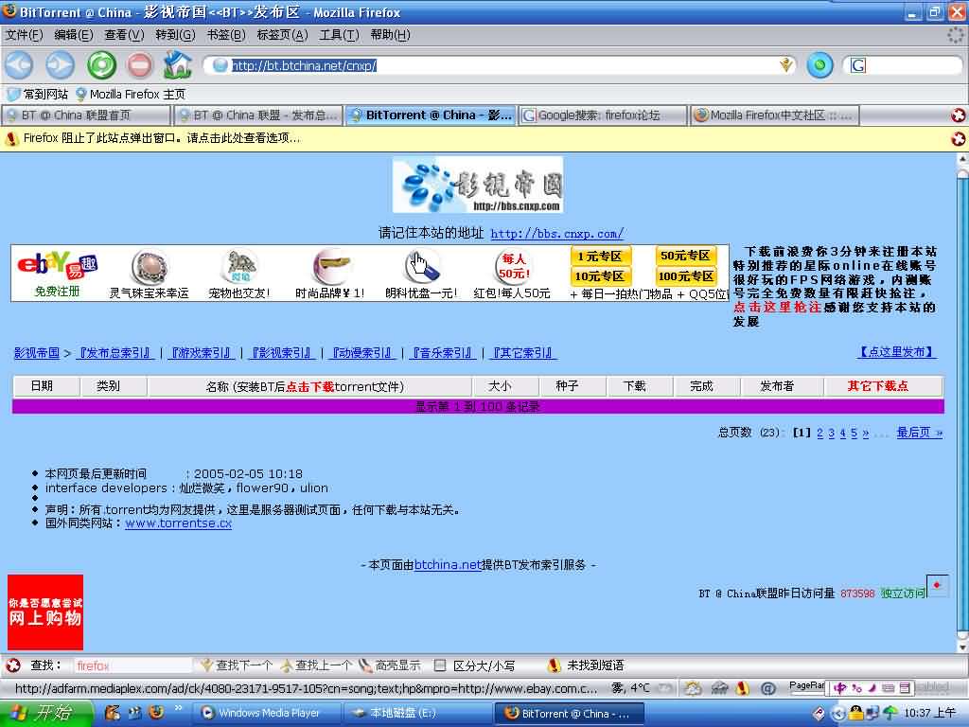Open the 『发布总索引』 link
Image resolution: width=969 pixels, height=727 pixels.
[115, 353]
